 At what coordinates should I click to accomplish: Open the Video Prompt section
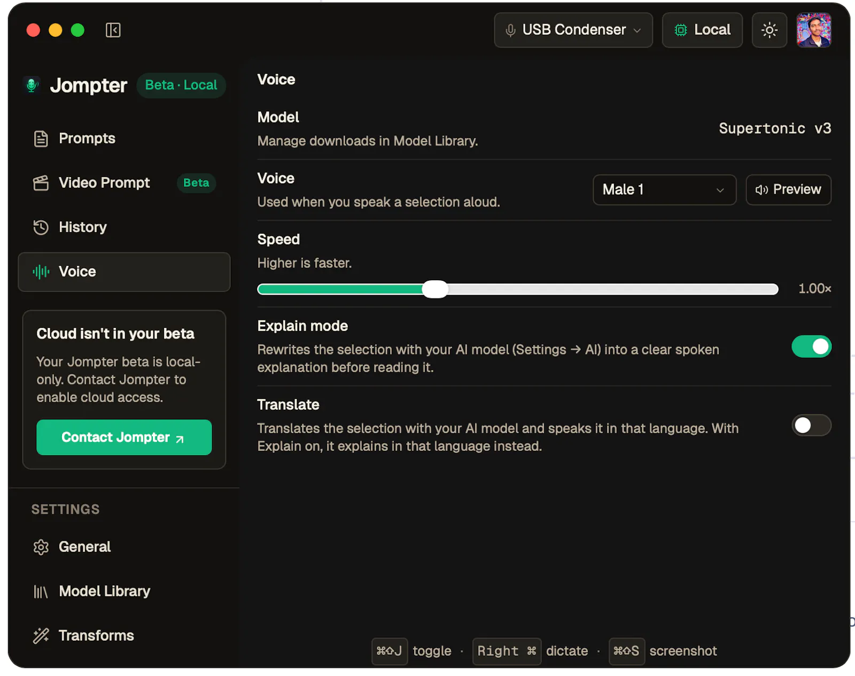(124, 183)
